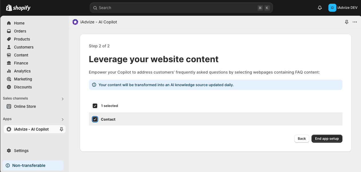Image resolution: width=361 pixels, height=172 pixels.
Task: Go to Analytics in the sidebar
Action: pos(22,71)
